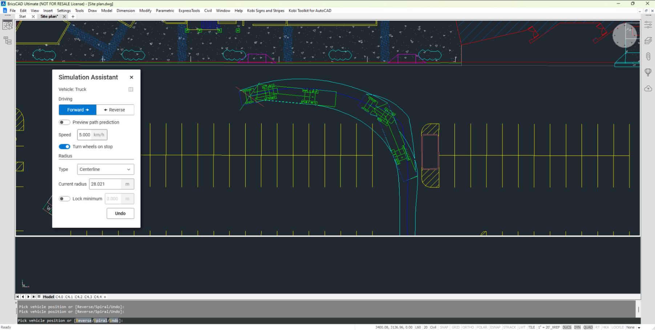Go to last layout tab arrow
Screen dimensions: 655x330
click(34, 297)
